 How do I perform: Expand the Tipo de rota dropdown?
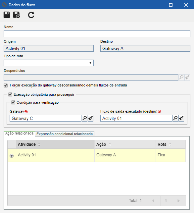coord(49,63)
